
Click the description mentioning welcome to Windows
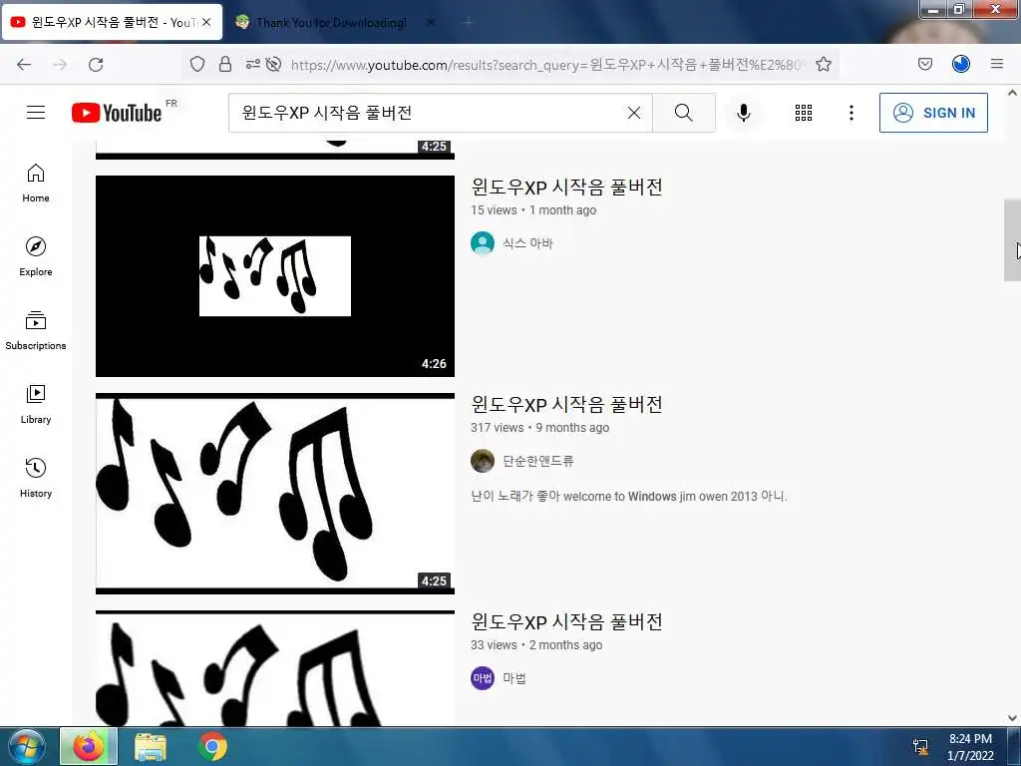629,497
